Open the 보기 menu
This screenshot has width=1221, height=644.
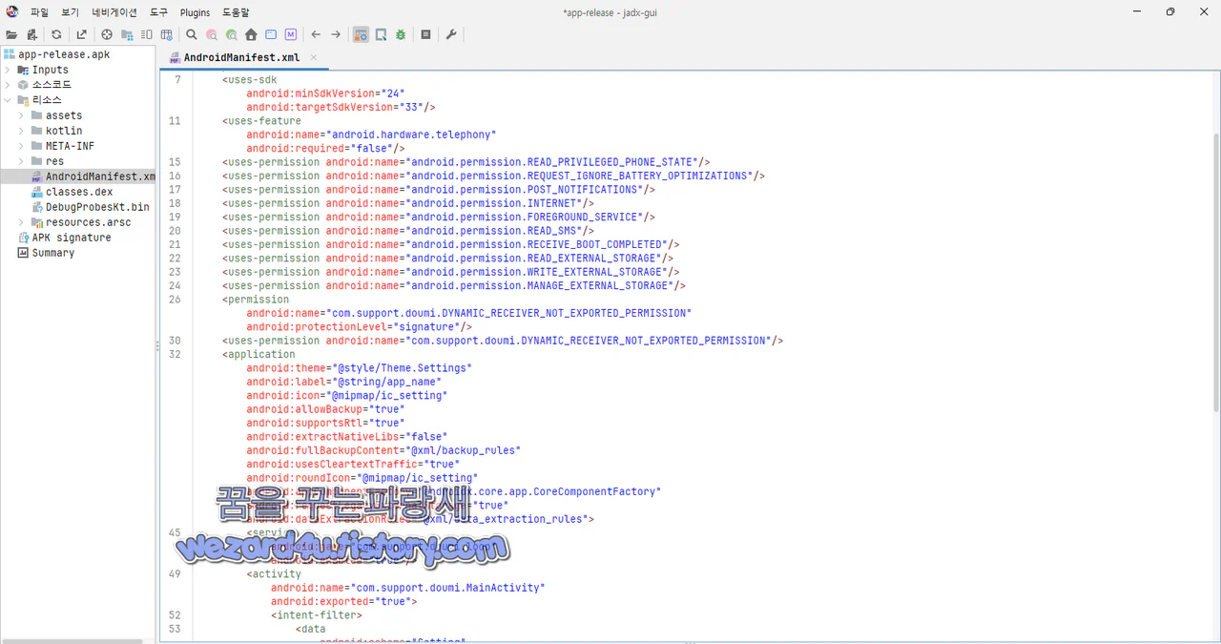click(x=71, y=12)
